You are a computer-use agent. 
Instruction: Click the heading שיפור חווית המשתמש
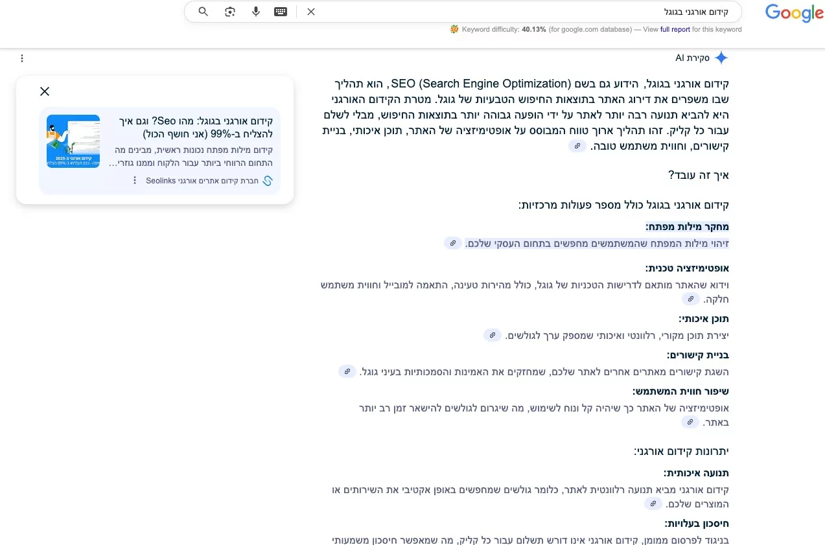tap(681, 391)
